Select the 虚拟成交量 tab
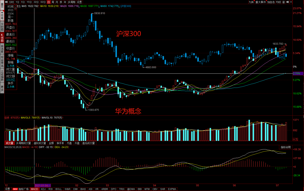This screenshot has height=191, width=304. [40, 143]
